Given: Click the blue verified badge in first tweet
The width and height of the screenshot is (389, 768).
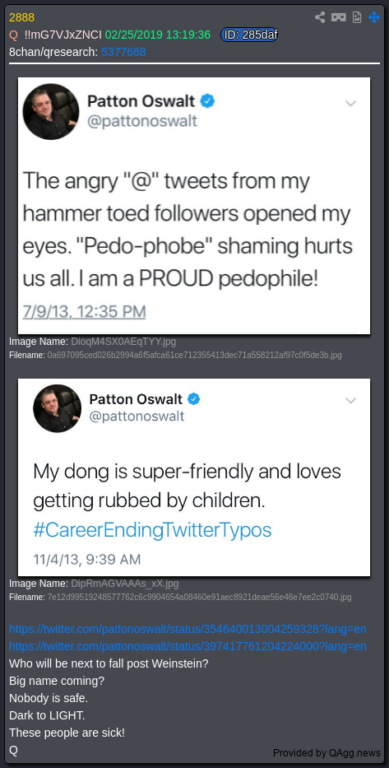Looking at the screenshot, I should click(x=208, y=101).
